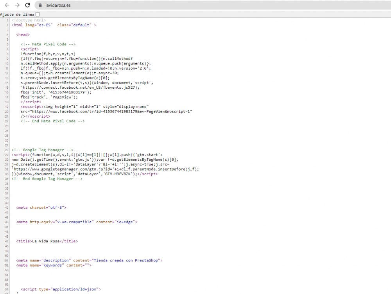Click line number 1 in the gutter
The width and height of the screenshot is (391, 294).
pyautogui.click(x=7, y=20)
